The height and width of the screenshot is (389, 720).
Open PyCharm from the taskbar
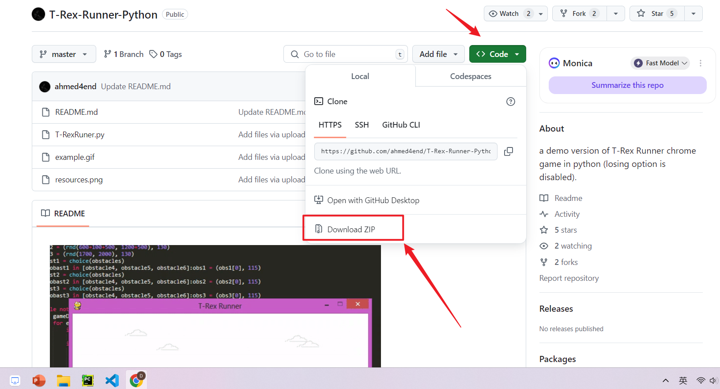pyautogui.click(x=88, y=380)
